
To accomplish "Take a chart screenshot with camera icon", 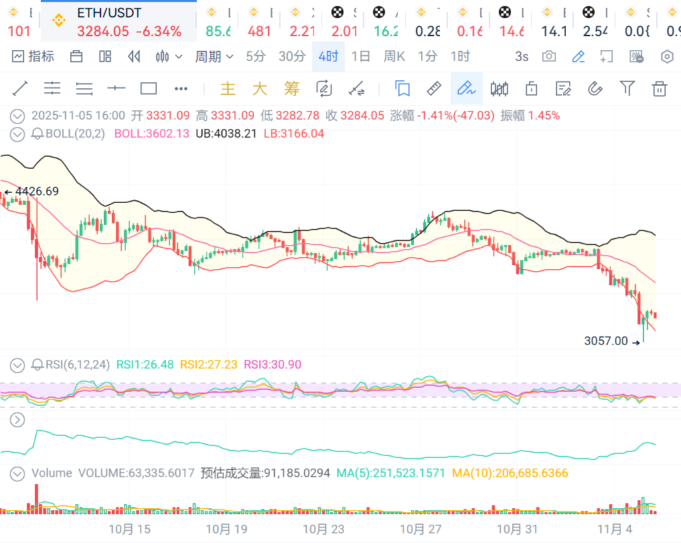I will [x=549, y=56].
